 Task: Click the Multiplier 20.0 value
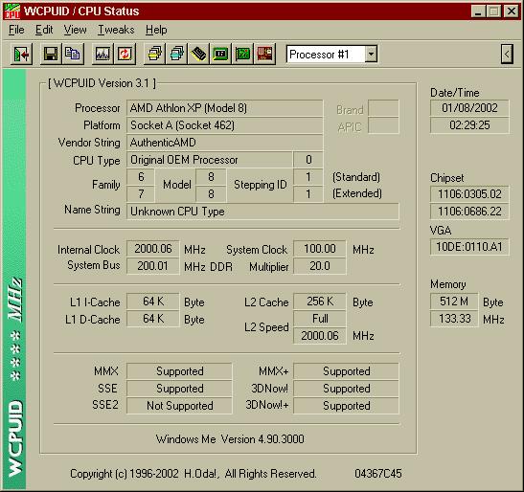pyautogui.click(x=320, y=266)
